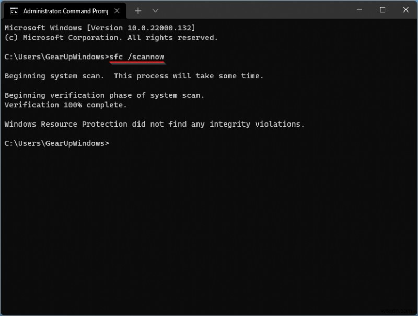The width and height of the screenshot is (418, 316).
Task: Open the tab dropdown chevron menu
Action: click(154, 10)
